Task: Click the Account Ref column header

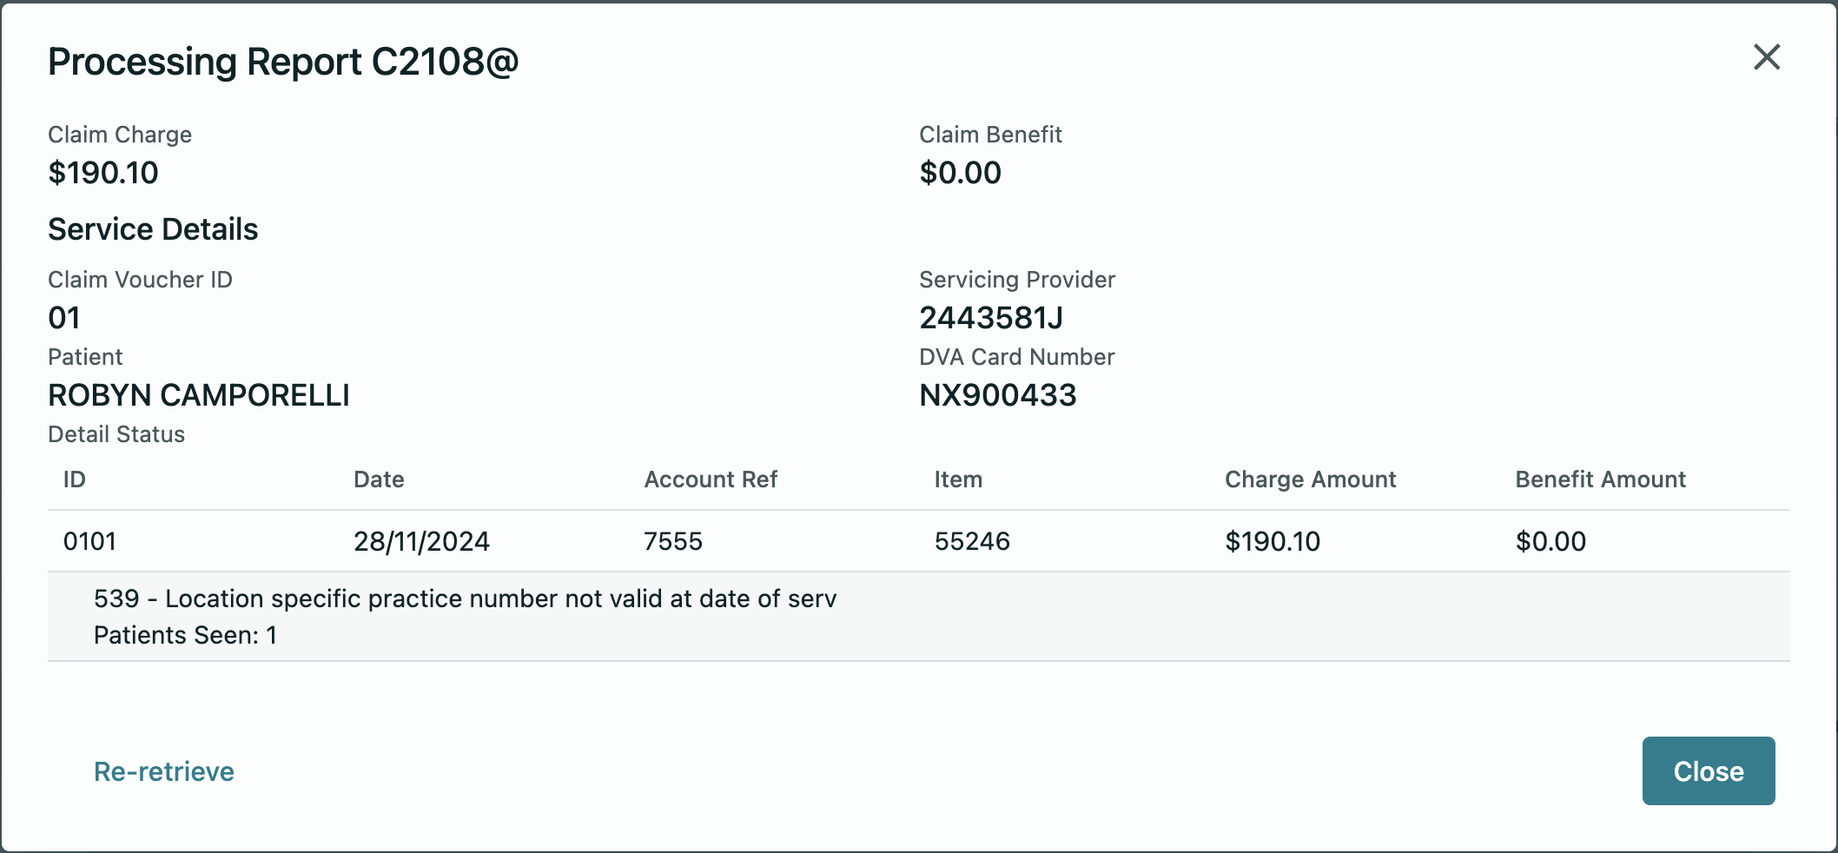Action: (711, 479)
